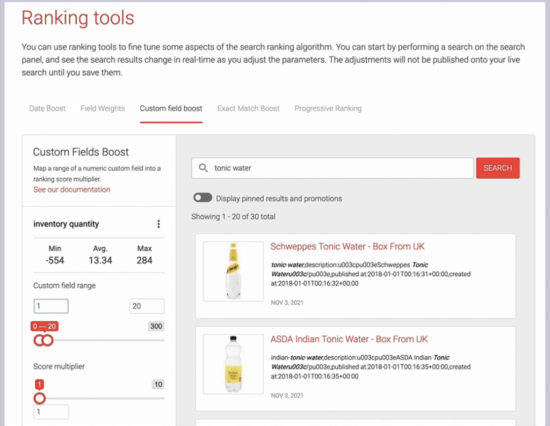
Task: Click the range minimum input showing 1
Action: click(x=50, y=306)
